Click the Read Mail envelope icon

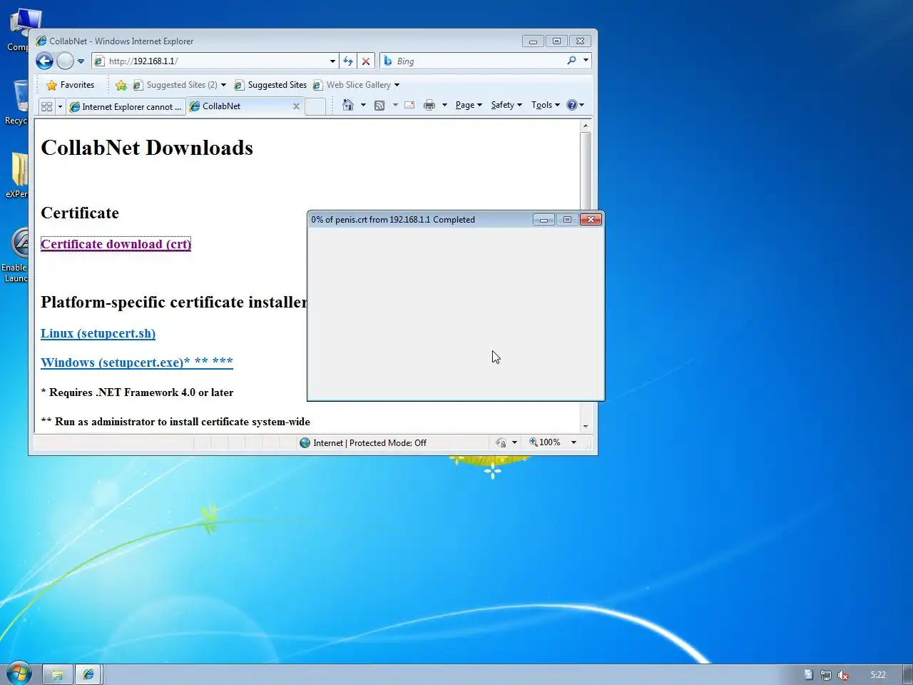(409, 105)
